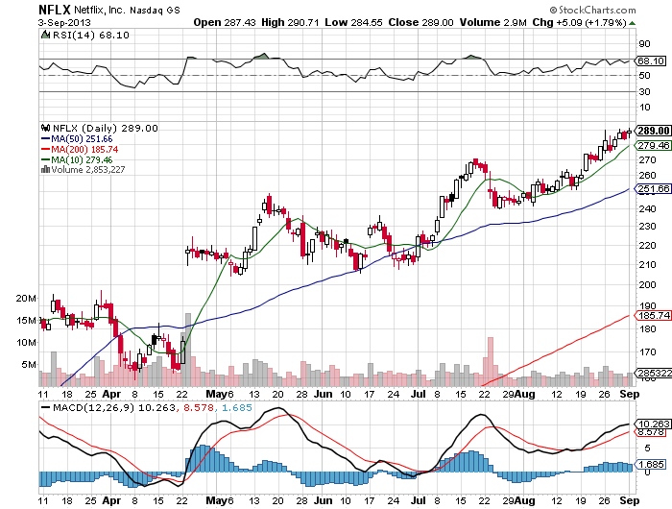Click the NFLX ticker symbol heading
Screen dimensions: 672x509
pyautogui.click(x=55, y=10)
